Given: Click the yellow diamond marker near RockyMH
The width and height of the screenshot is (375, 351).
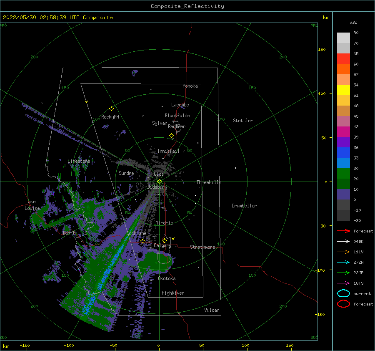Looking at the screenshot, I should [x=111, y=109].
